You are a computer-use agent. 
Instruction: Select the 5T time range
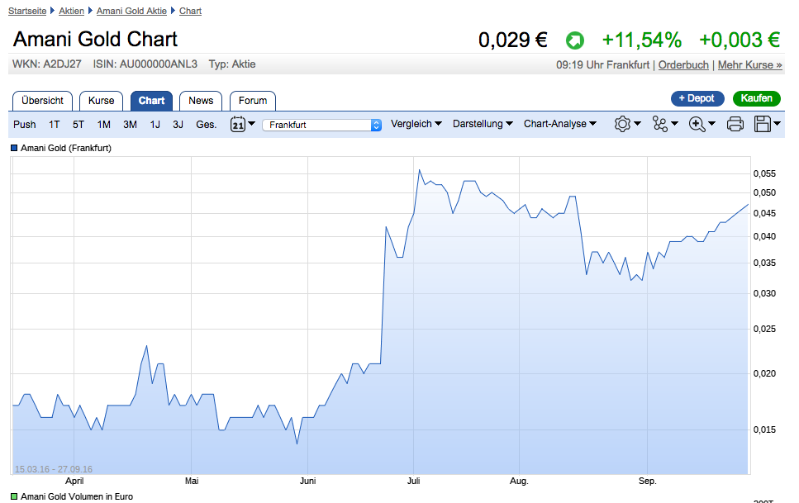pos(78,125)
